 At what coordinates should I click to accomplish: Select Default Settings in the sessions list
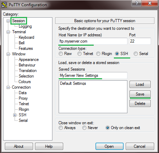click(73, 83)
